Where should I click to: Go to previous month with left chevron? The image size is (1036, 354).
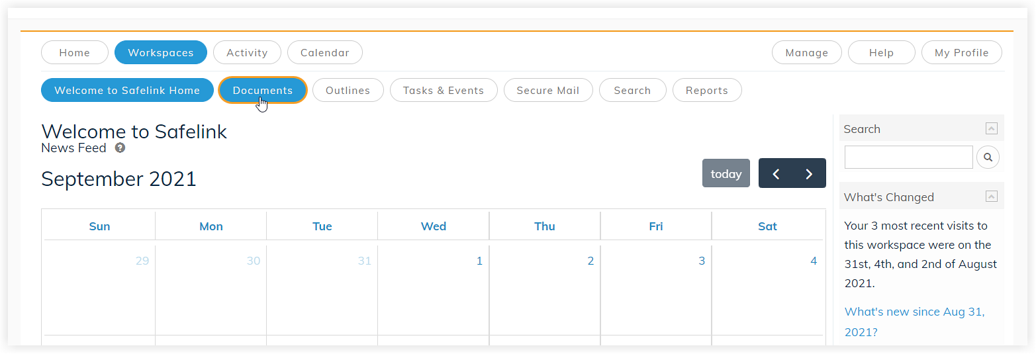click(776, 173)
